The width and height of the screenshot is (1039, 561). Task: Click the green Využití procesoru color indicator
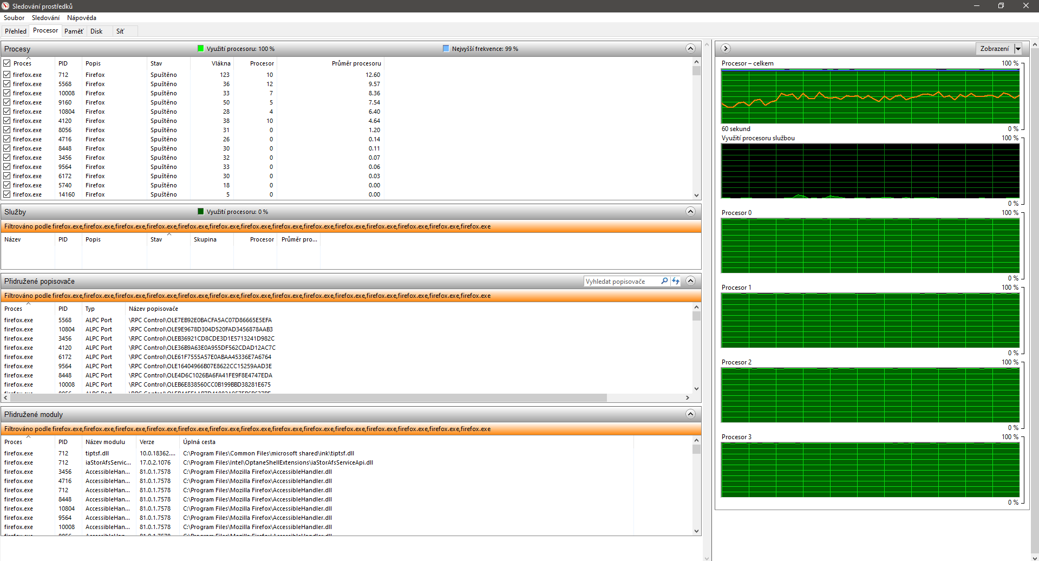[201, 49]
